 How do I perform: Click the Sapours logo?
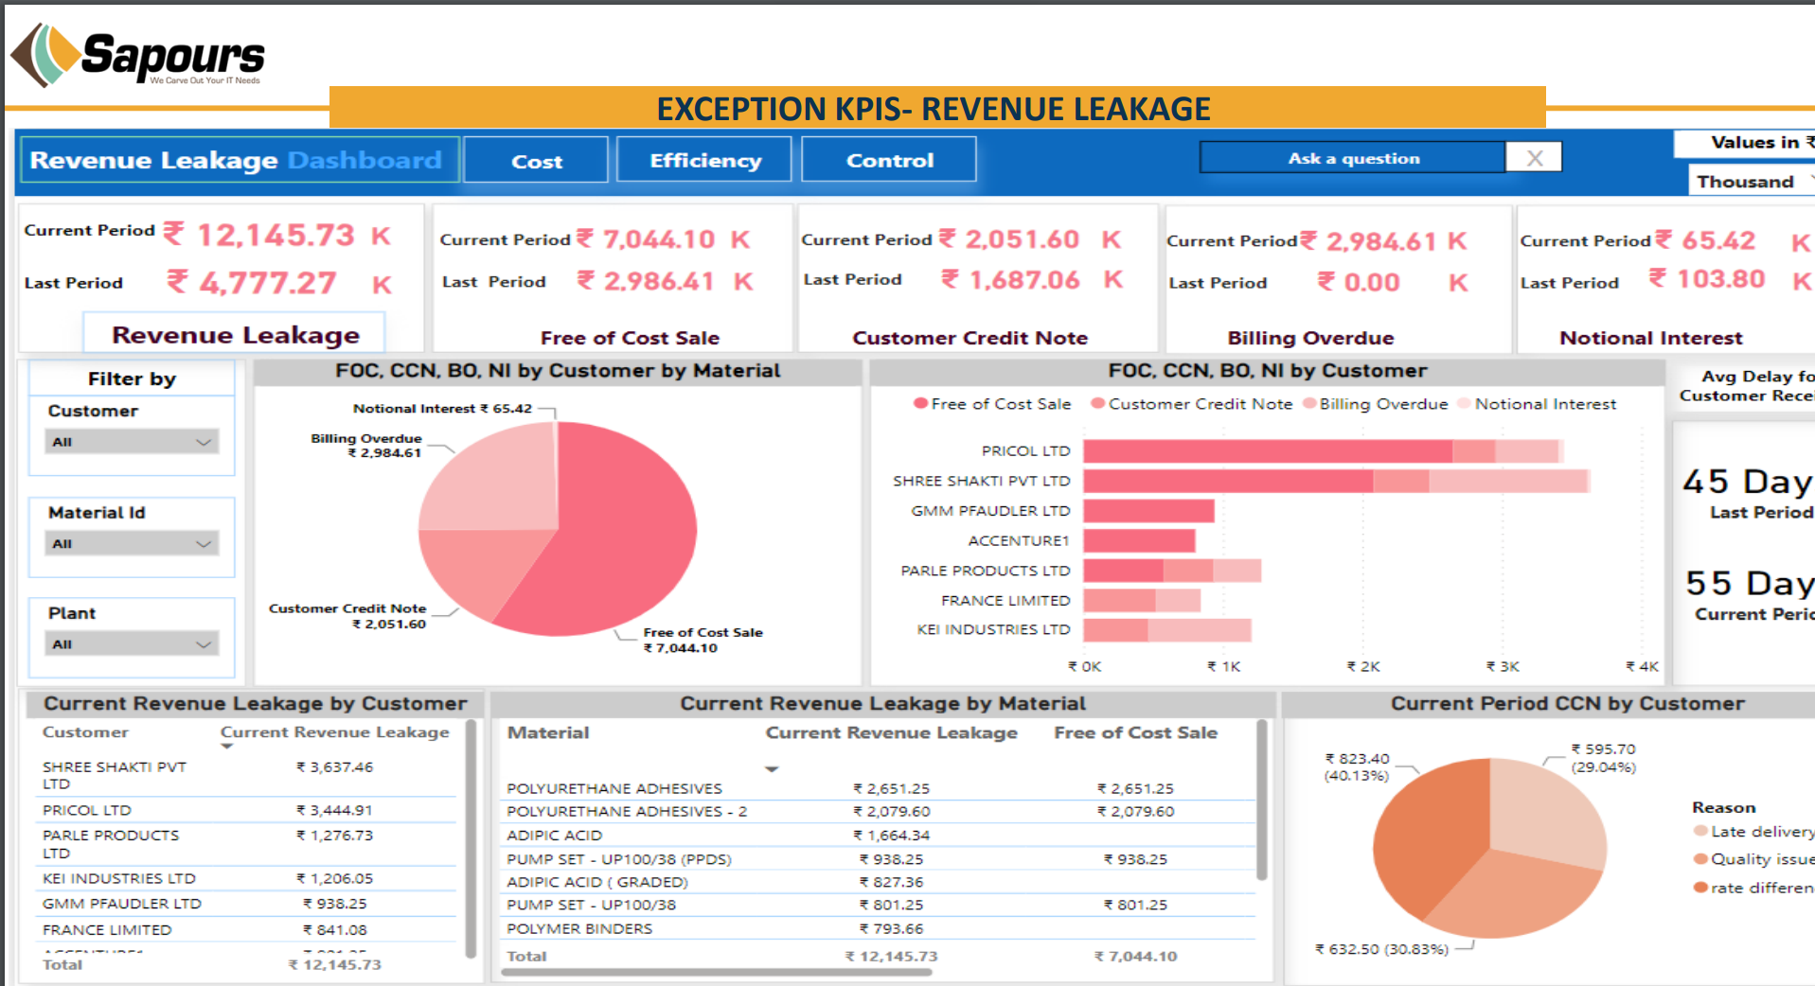pos(138,55)
